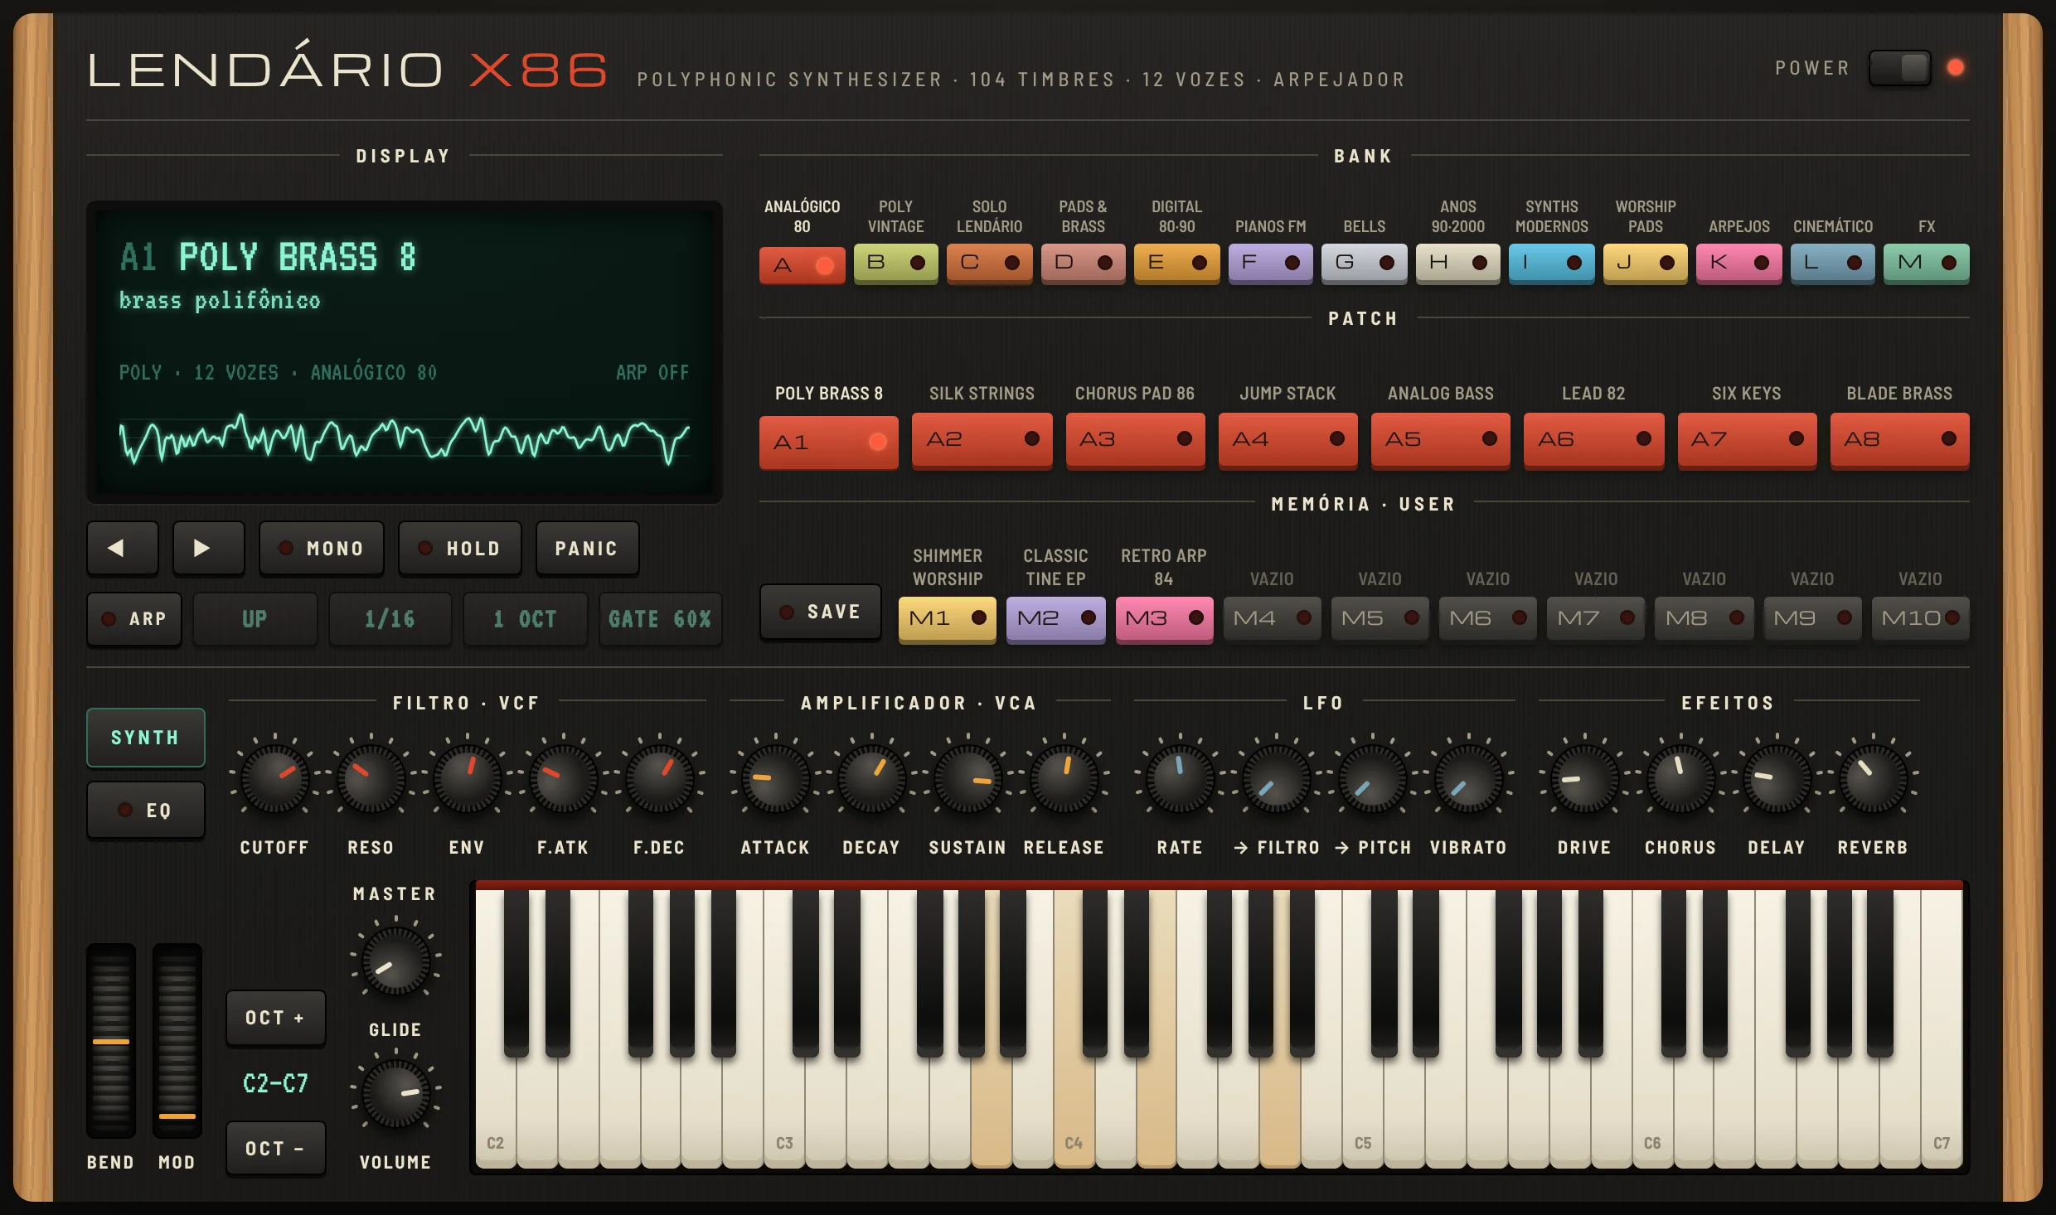Change arpeggiator range 1 OCT selector

tap(526, 618)
